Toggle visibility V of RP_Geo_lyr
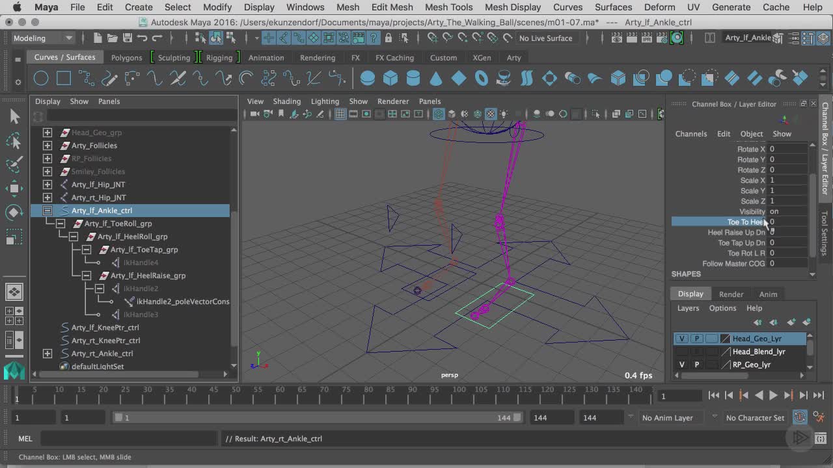 pyautogui.click(x=681, y=365)
